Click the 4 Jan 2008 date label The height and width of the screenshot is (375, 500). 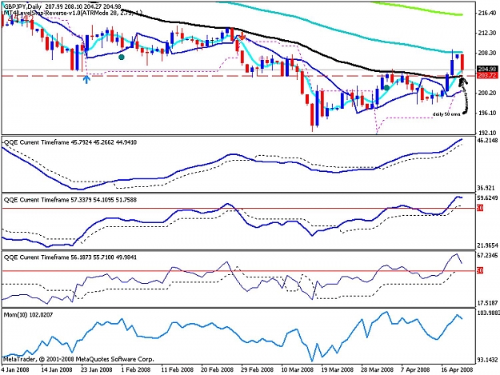(15, 369)
